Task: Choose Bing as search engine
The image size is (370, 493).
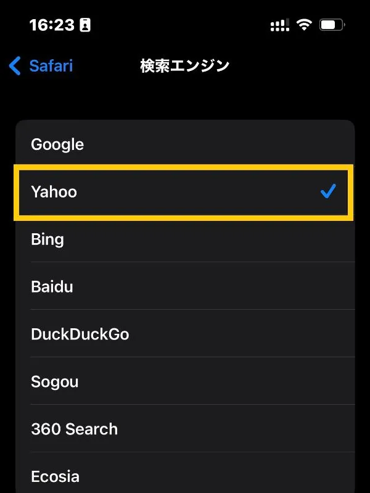Action: point(185,239)
